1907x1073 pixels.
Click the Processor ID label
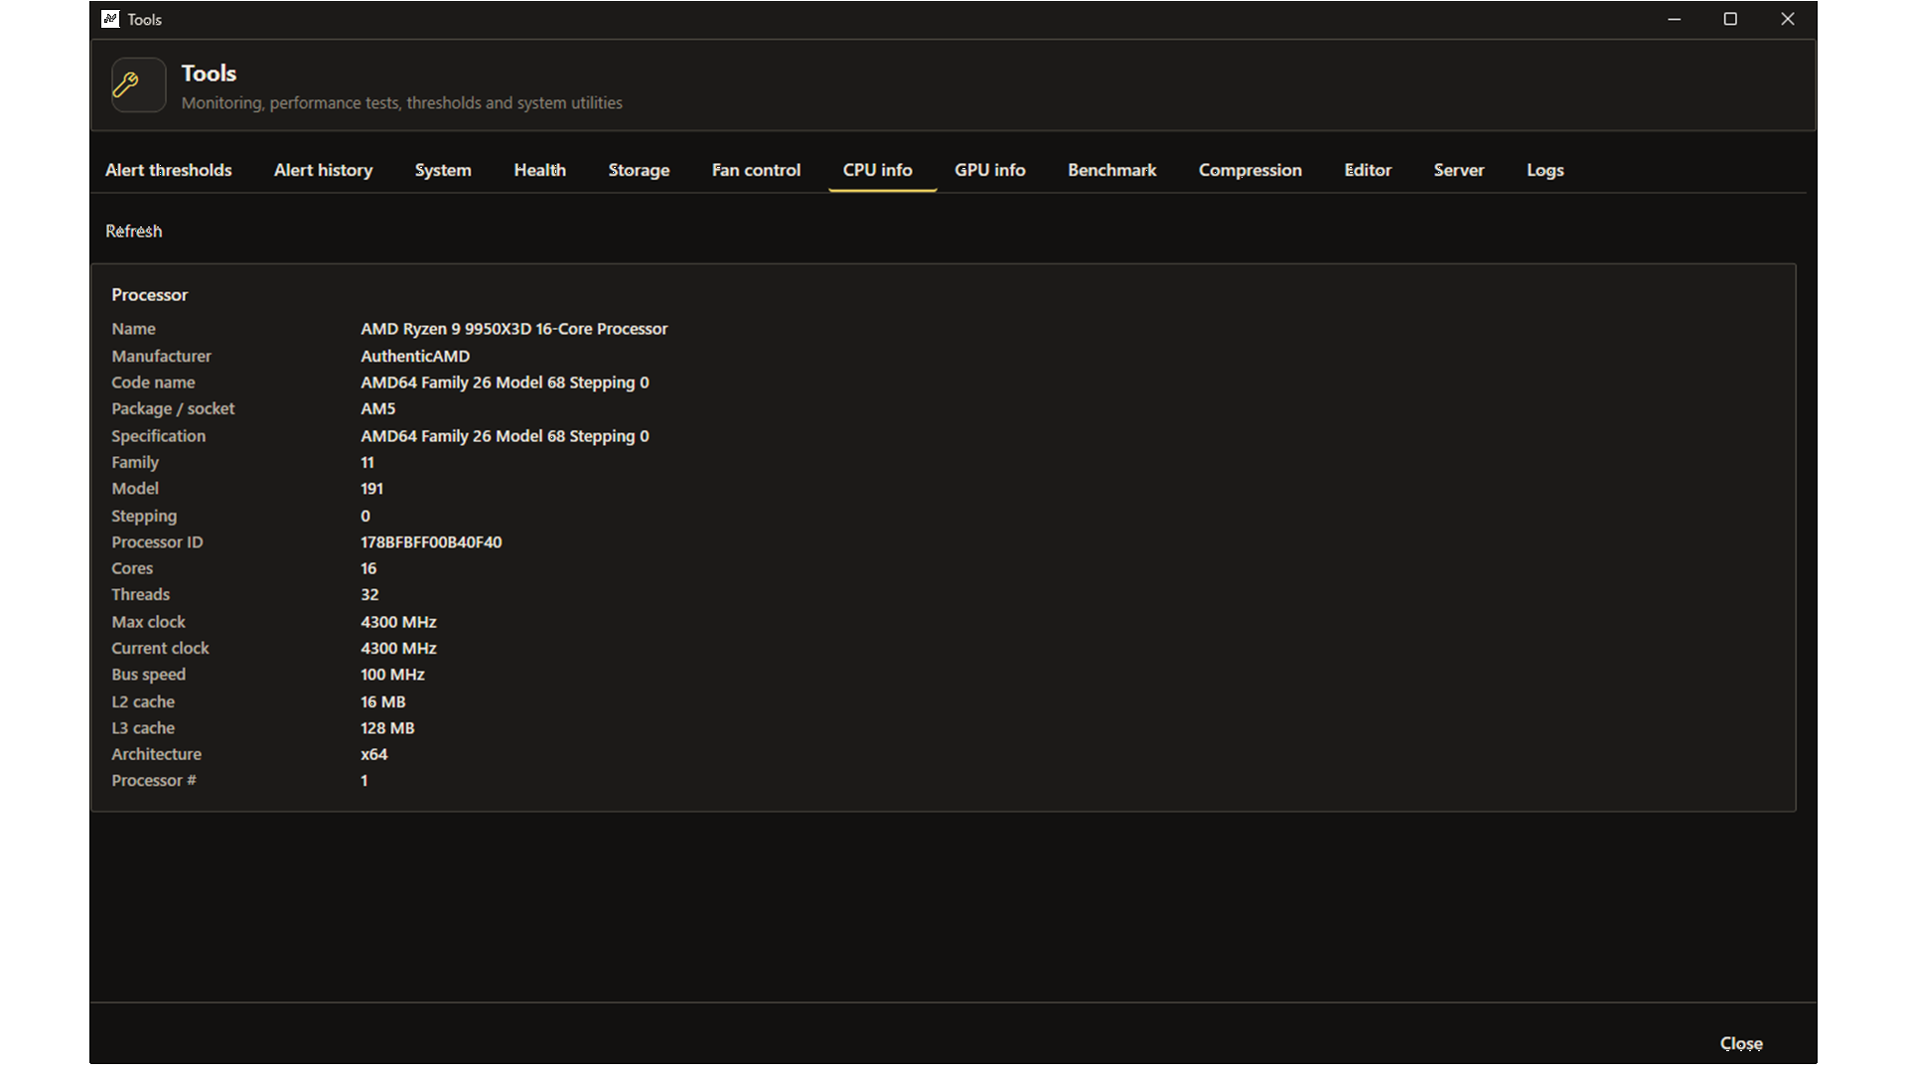click(x=157, y=542)
